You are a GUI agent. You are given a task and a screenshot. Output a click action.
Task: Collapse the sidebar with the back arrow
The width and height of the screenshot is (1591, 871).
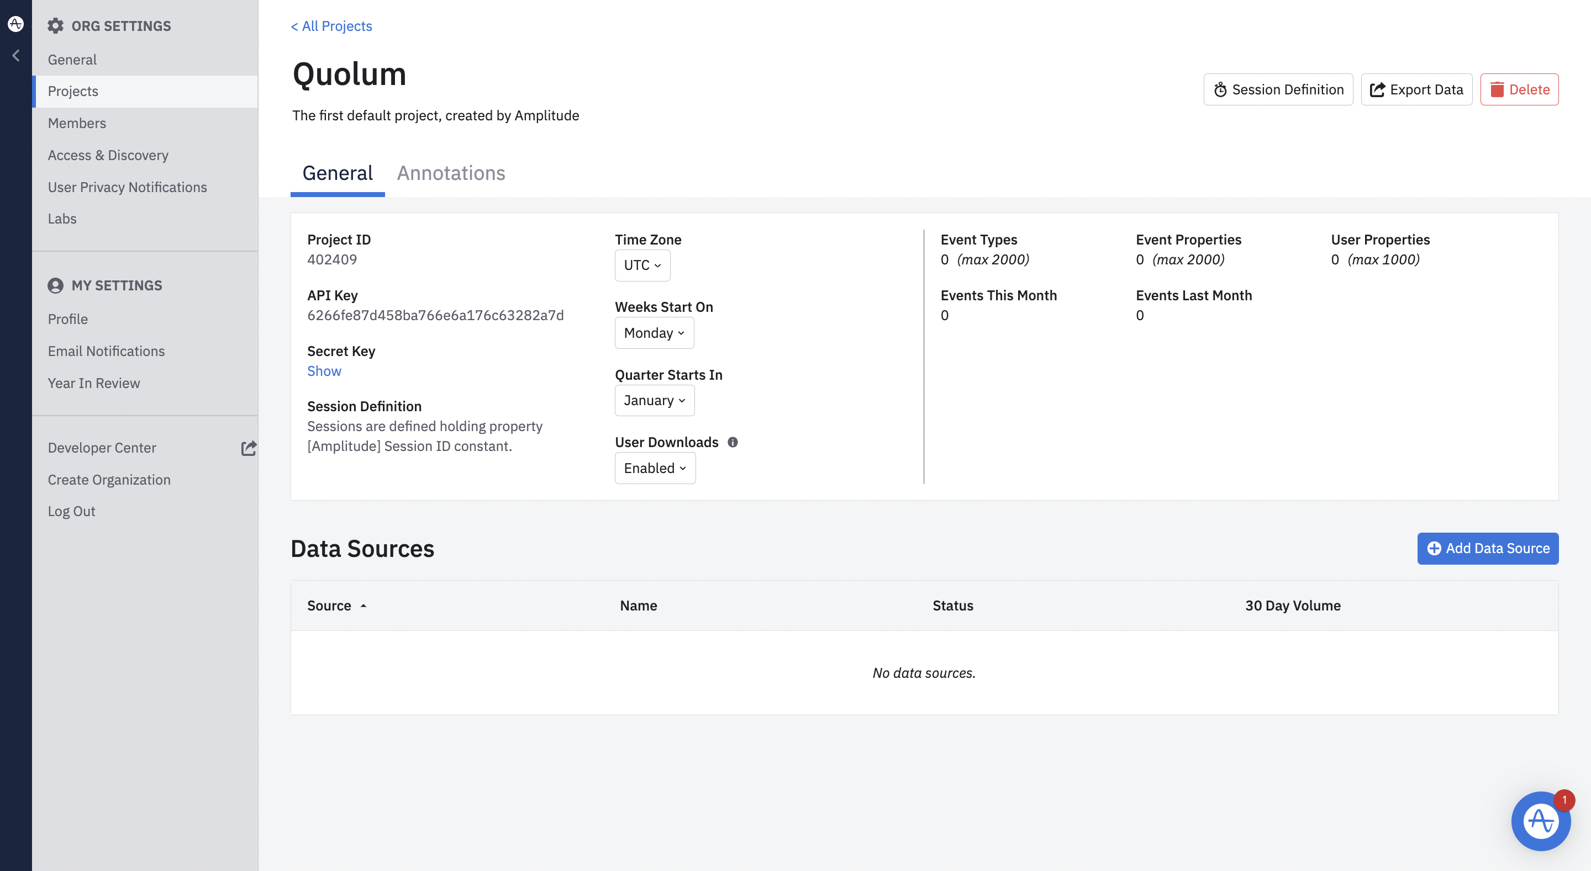click(16, 56)
